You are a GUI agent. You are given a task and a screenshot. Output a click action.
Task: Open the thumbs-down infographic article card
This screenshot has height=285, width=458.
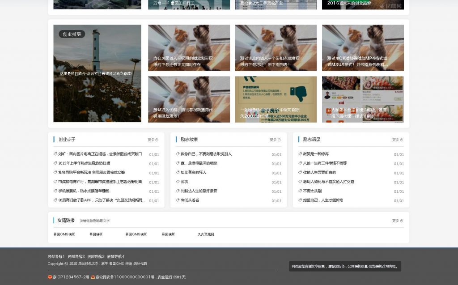[x=276, y=99]
